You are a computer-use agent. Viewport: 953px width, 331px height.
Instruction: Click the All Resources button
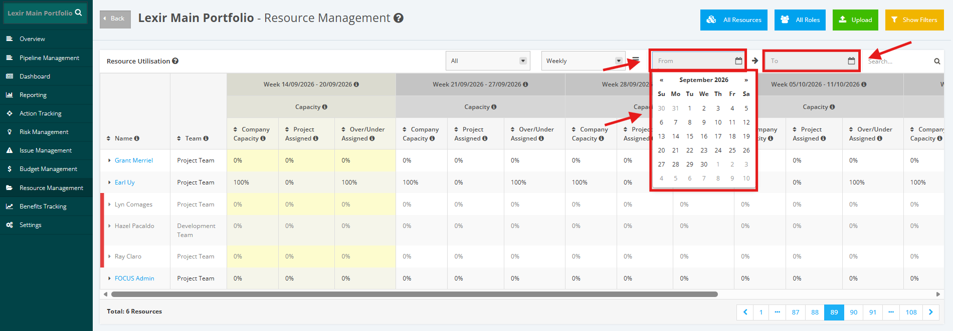(734, 20)
